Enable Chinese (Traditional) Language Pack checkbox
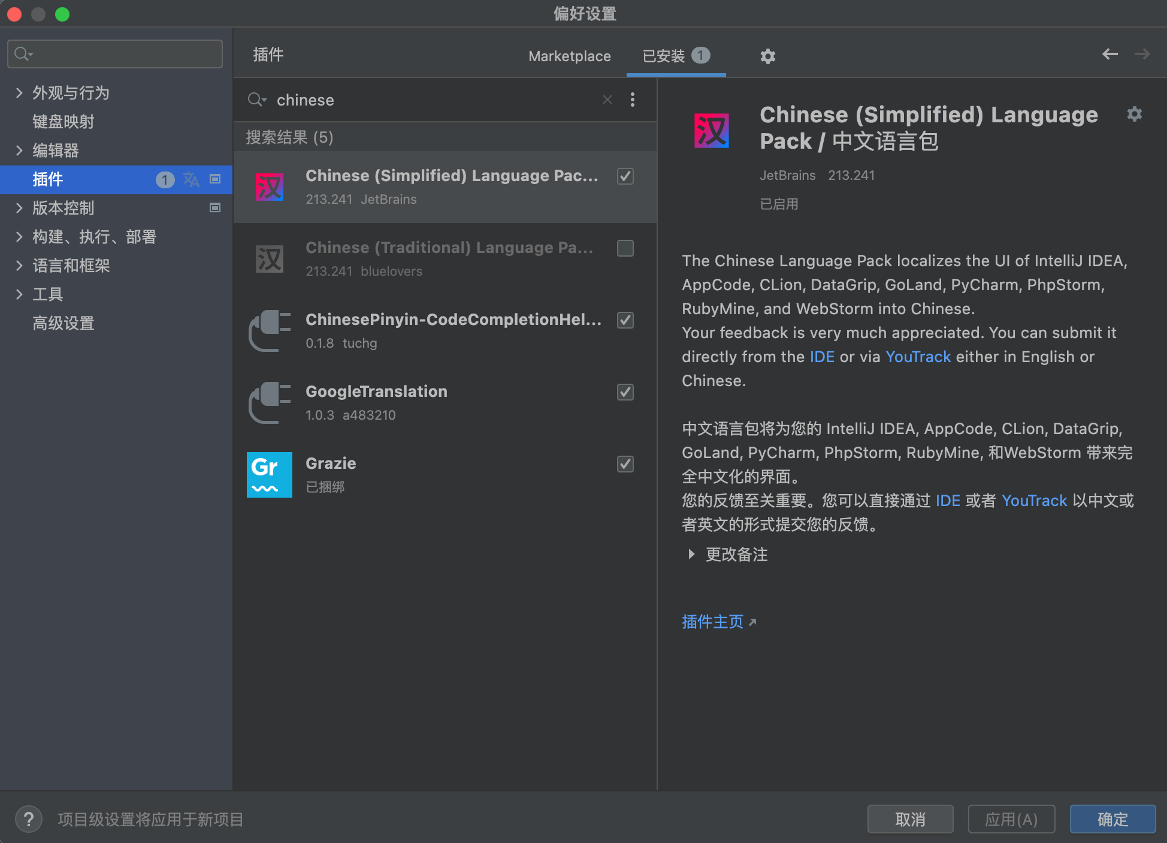The width and height of the screenshot is (1167, 843). coord(625,248)
